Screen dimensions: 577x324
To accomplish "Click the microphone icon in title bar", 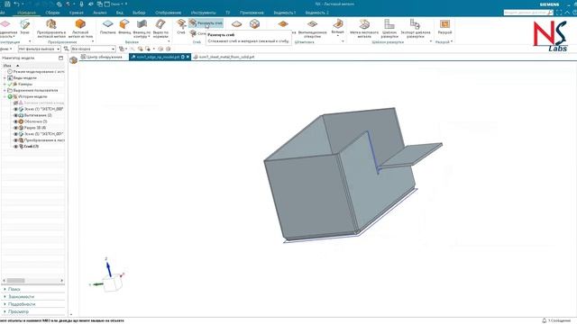I will pyautogui.click(x=81, y=4).
